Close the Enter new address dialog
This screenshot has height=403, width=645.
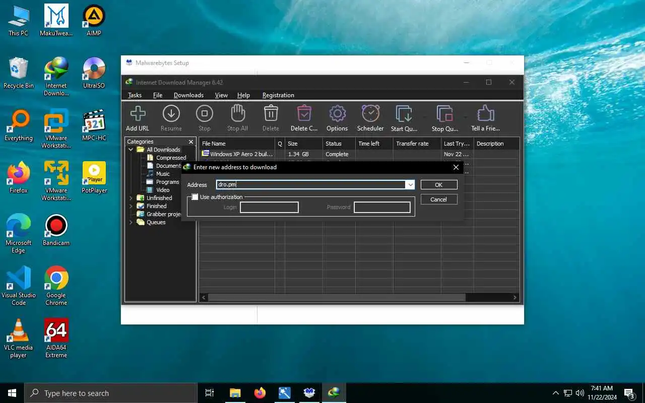pos(456,167)
